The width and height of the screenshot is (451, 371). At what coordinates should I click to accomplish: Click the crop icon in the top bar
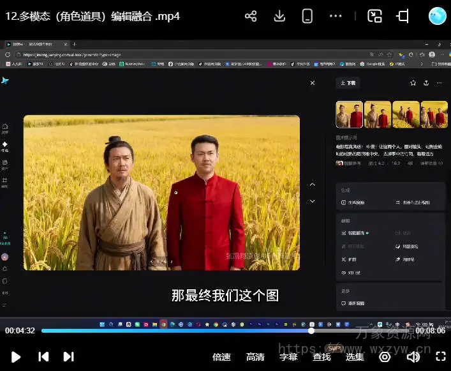click(403, 17)
